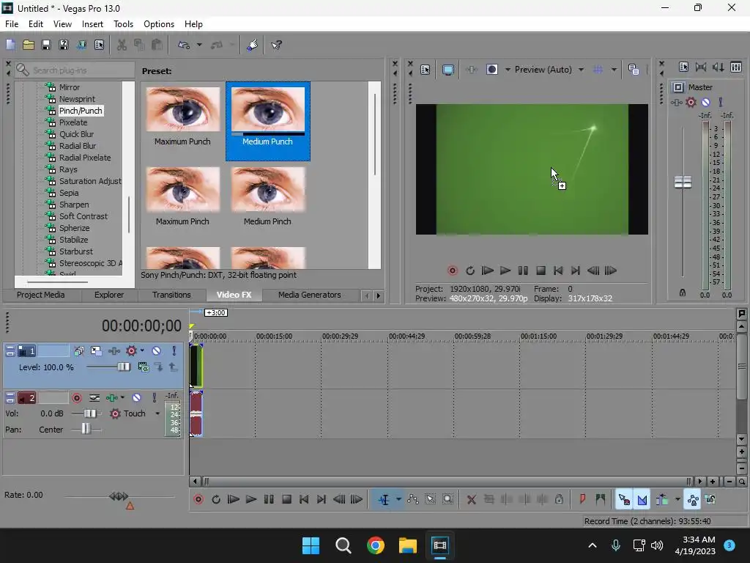750x563 pixels.
Task: Adjust the Master volume fader
Action: point(683,182)
